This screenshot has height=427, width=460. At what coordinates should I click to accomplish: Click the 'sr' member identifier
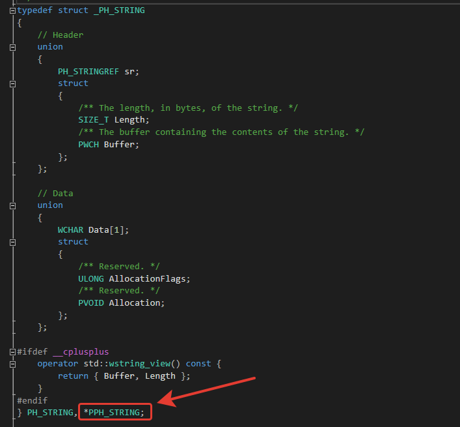(129, 72)
